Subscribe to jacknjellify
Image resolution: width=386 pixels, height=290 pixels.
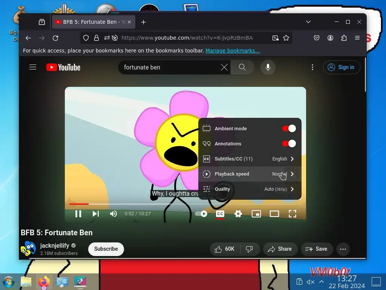[x=106, y=249]
